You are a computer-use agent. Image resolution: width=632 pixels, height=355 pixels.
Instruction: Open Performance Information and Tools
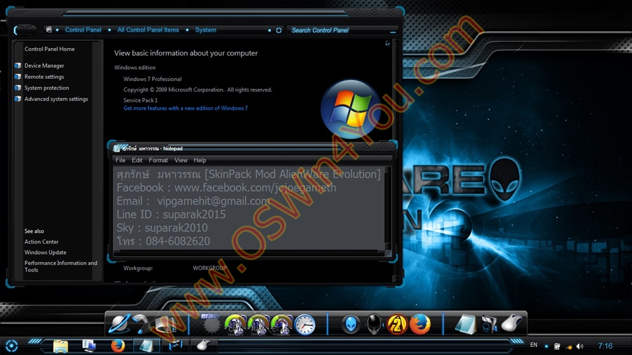pos(60,266)
